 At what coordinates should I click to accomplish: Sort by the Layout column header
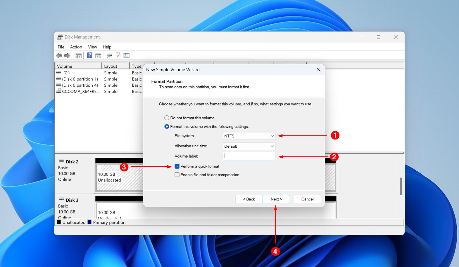tap(115, 66)
